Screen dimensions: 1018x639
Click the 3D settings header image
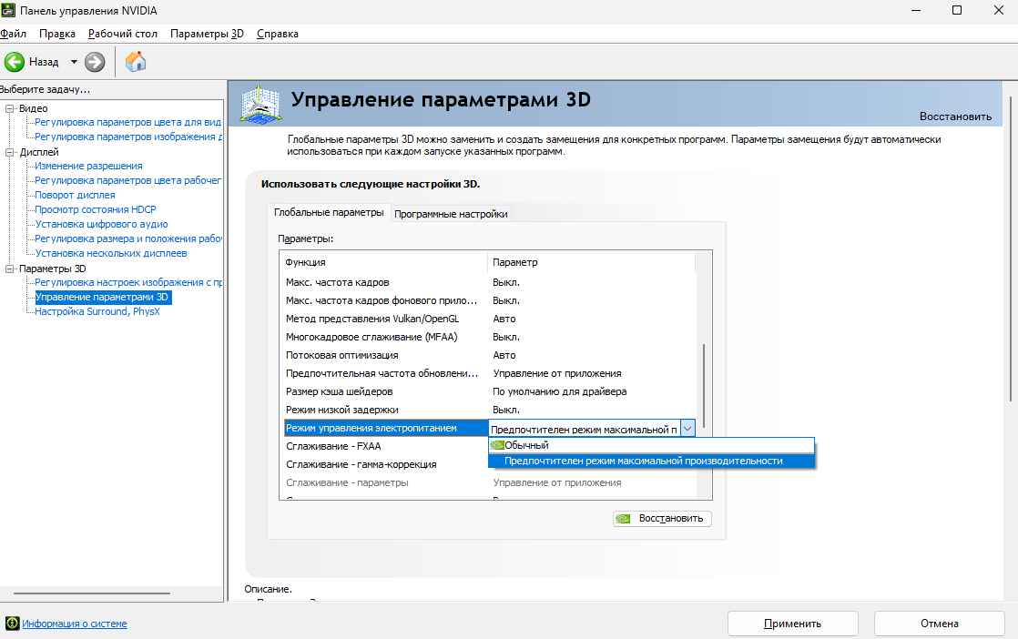260,104
